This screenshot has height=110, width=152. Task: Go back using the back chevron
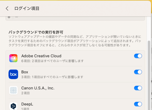[x=7, y=8]
